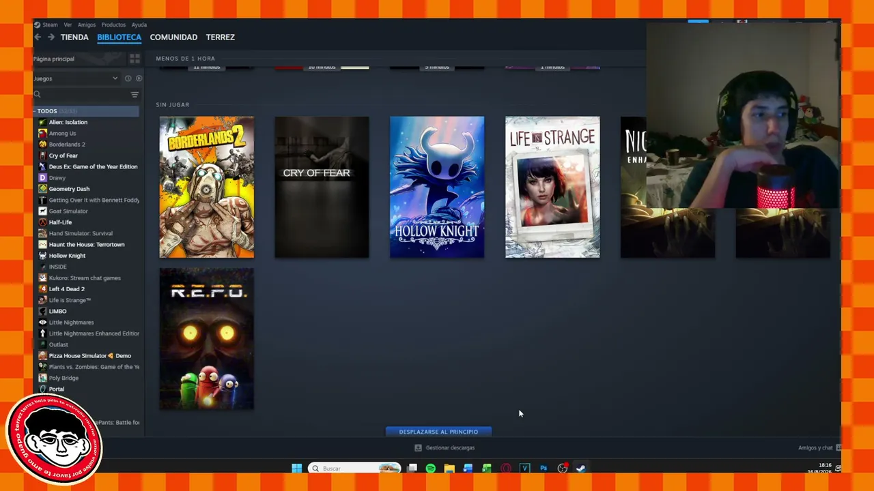The width and height of the screenshot is (874, 491).
Task: Select Little Nightmares Enhanced Edition in list
Action: (x=94, y=333)
